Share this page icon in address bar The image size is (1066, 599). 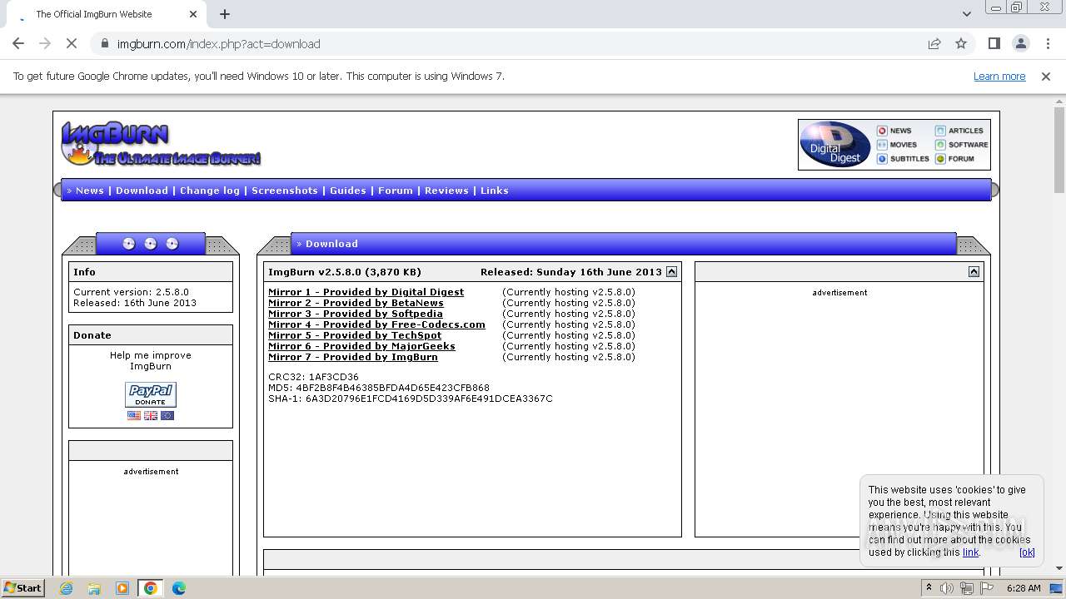click(934, 43)
